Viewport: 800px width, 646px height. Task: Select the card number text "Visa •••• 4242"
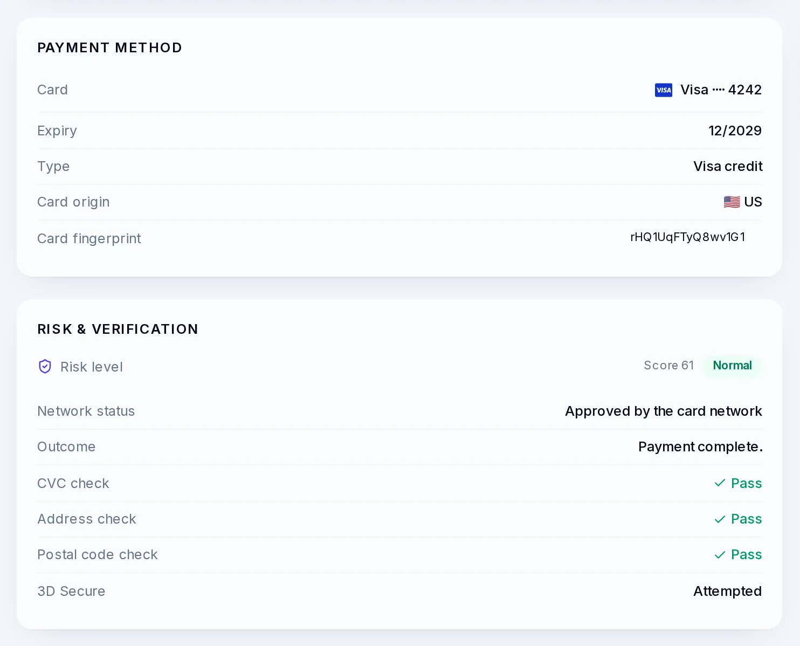pyautogui.click(x=721, y=90)
